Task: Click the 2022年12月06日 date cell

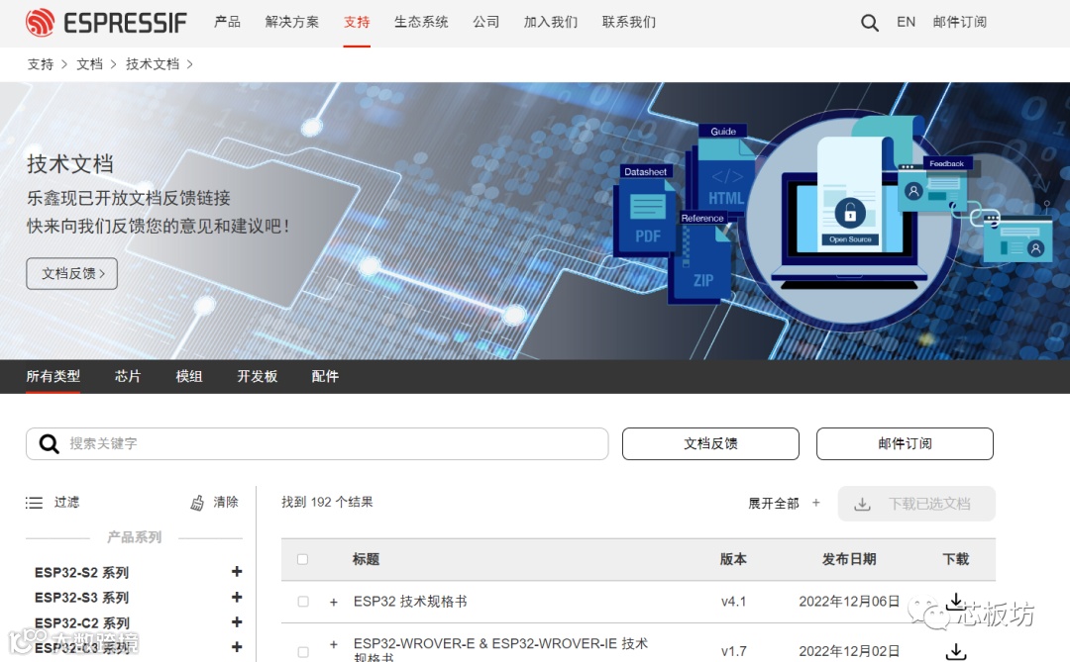Action: [849, 602]
